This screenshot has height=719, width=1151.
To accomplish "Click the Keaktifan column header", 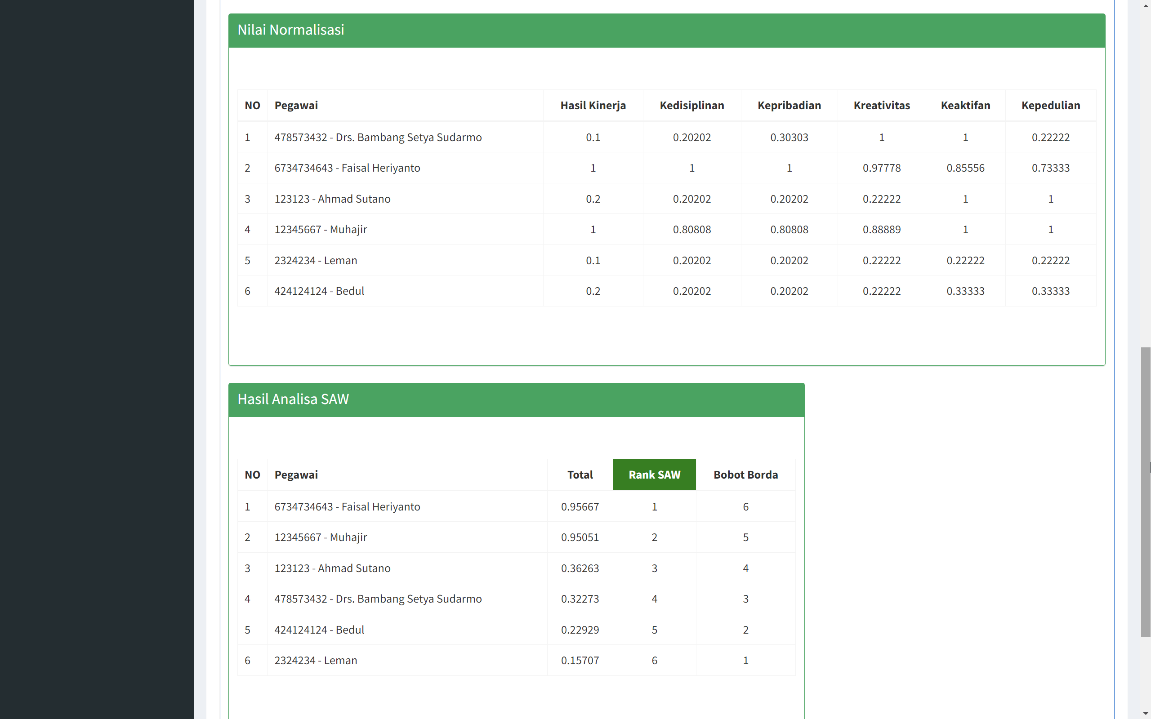I will (x=965, y=105).
